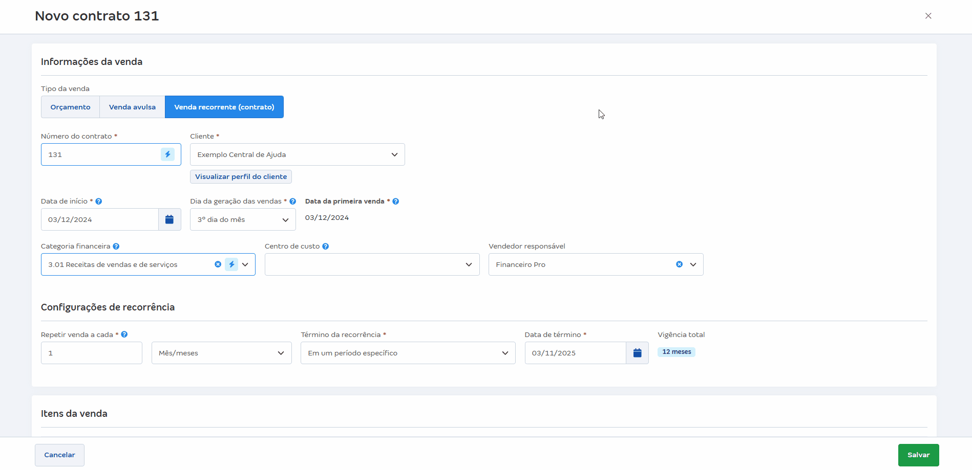This screenshot has width=972, height=470.
Task: Click the 12 meses vigência badge
Action: tap(677, 352)
